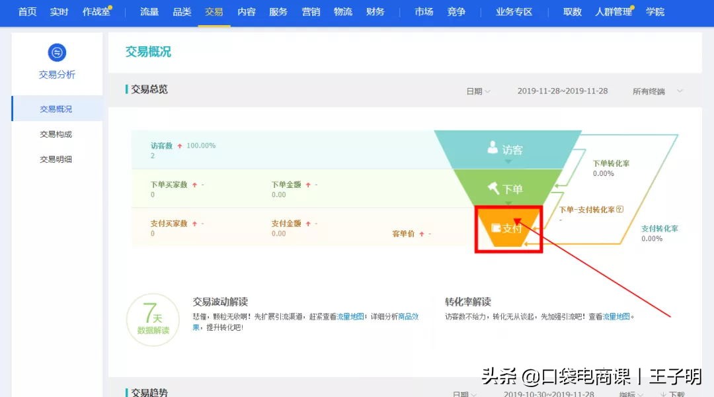Open the 业务专区 tab

514,12
